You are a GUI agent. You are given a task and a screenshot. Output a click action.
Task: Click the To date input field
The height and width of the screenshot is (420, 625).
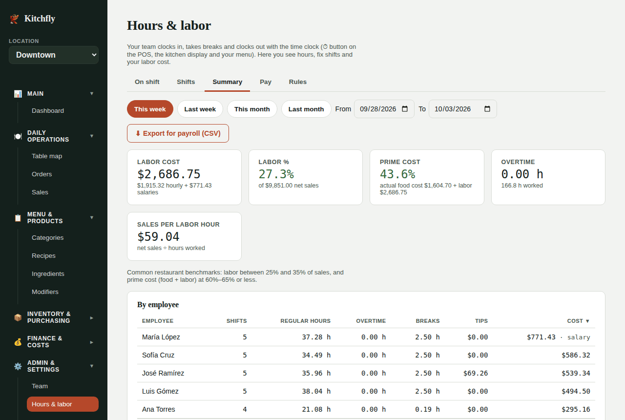463,109
